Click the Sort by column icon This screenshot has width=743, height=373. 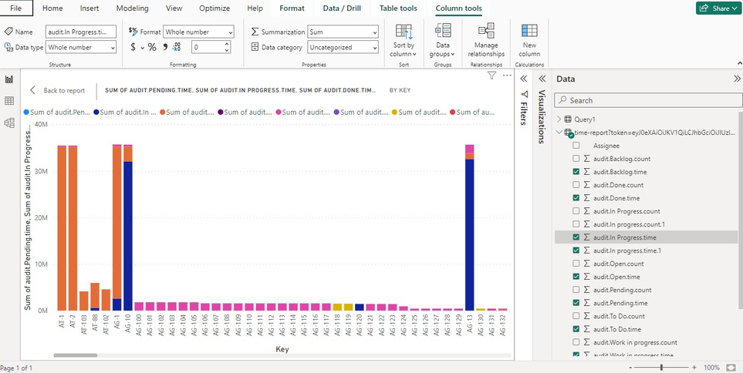coord(404,32)
